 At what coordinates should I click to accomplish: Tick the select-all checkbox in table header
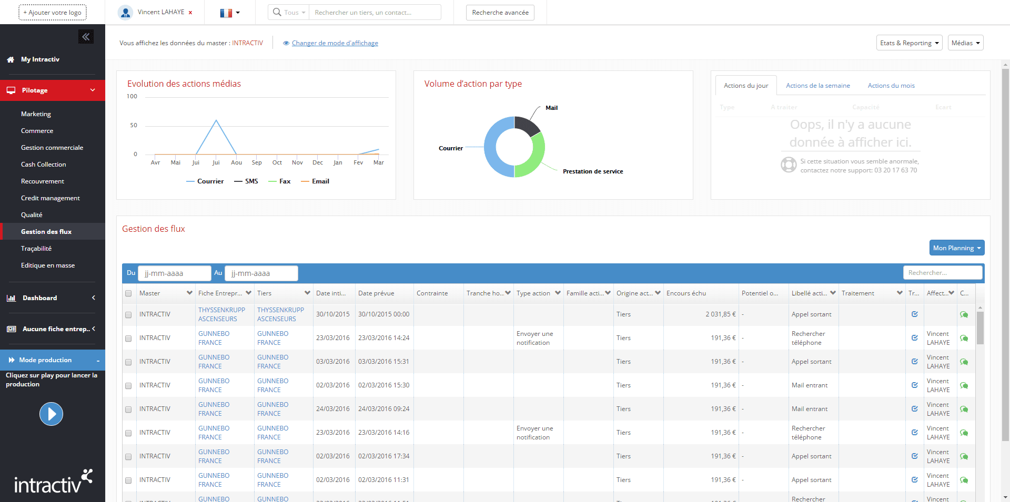click(x=128, y=293)
